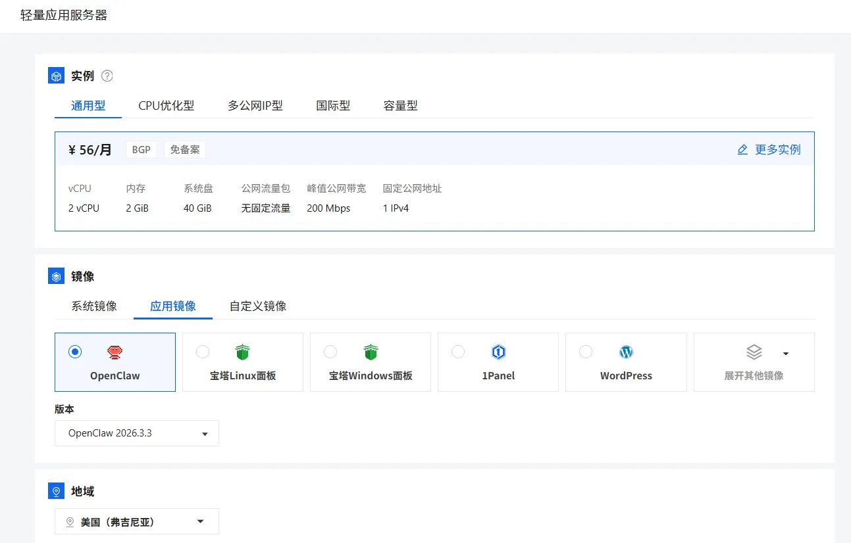This screenshot has height=543, width=851.
Task: Click the stacked layers icon above 展开其他镜像
Action: tap(754, 352)
